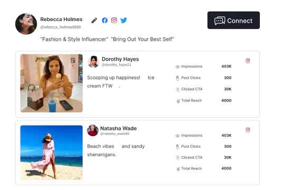Click the pencil edit icon beside Rebecca Holmes
Image resolution: width=282 pixels, height=190 pixels.
pos(94,21)
